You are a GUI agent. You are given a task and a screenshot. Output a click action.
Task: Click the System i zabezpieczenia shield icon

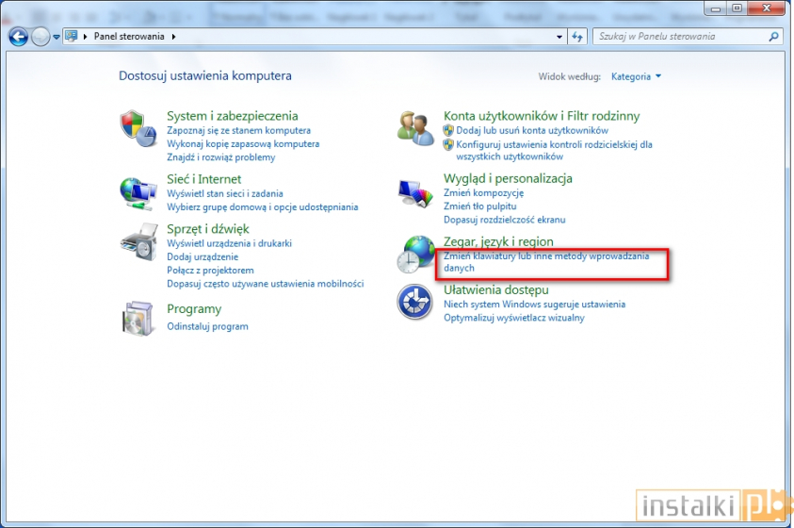click(138, 127)
